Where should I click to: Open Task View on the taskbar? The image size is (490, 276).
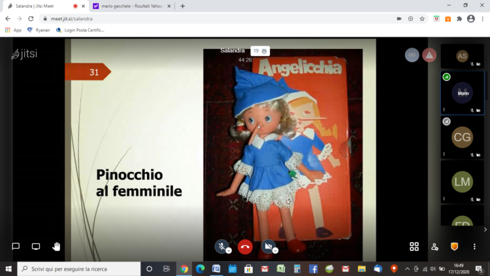(x=166, y=269)
